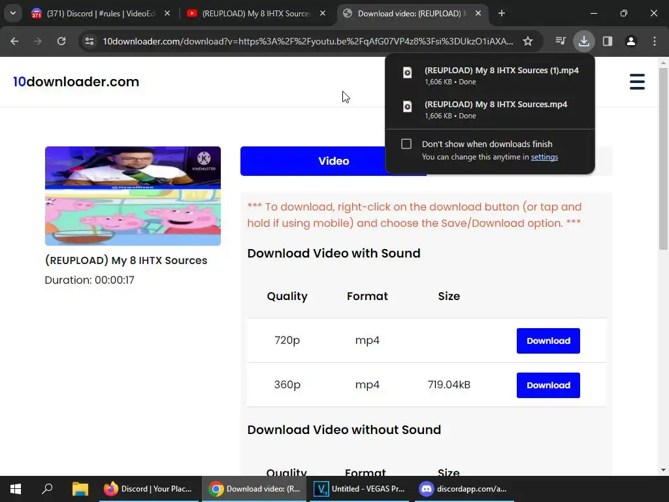Open the Chrome three-dot menu

tap(655, 41)
